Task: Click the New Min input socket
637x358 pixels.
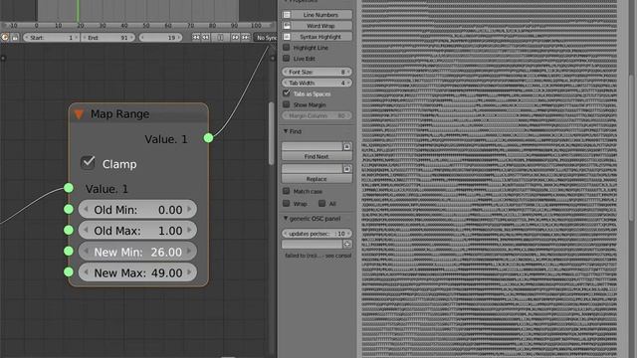Action: pyautogui.click(x=69, y=251)
